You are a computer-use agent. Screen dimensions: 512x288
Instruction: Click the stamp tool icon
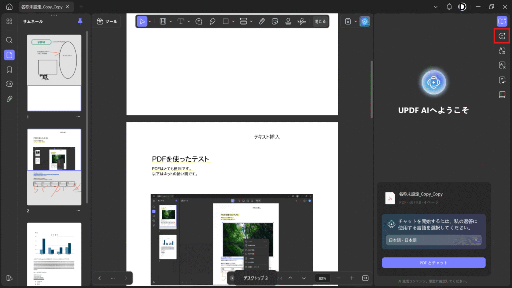288,21
